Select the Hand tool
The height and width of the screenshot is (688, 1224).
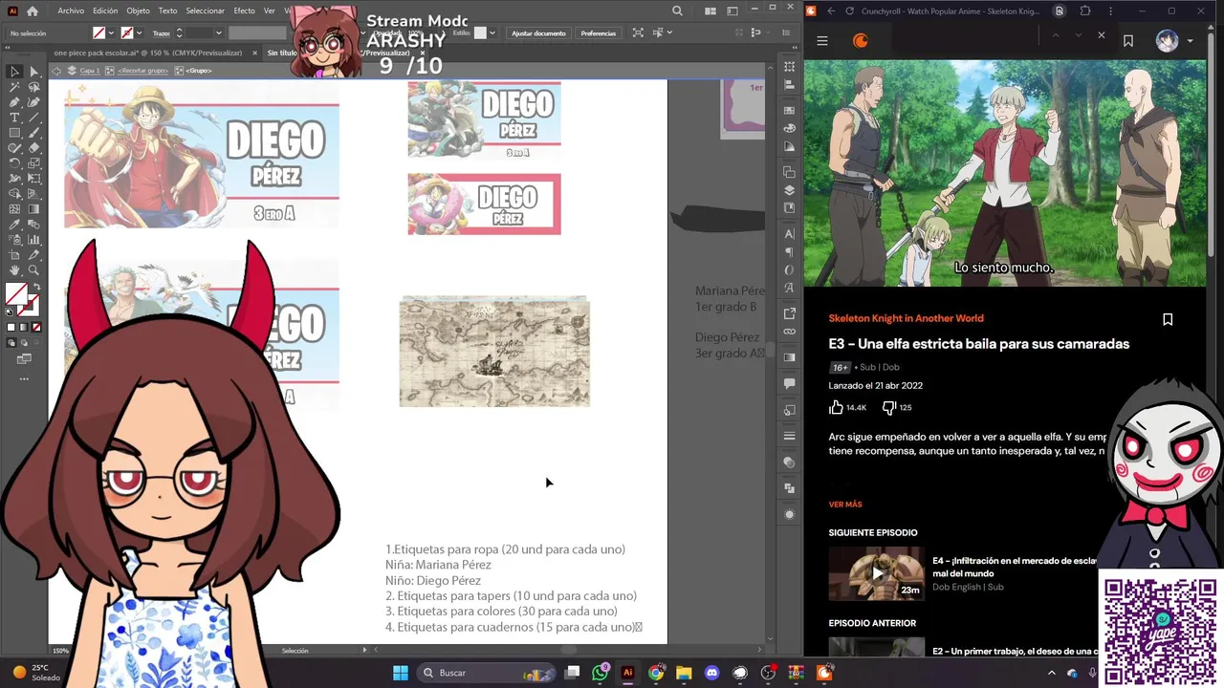coord(14,270)
